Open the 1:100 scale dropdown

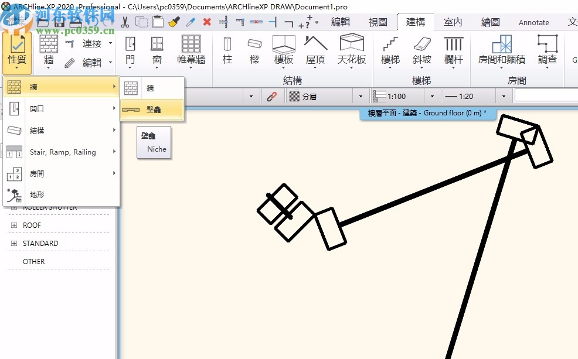pos(432,97)
